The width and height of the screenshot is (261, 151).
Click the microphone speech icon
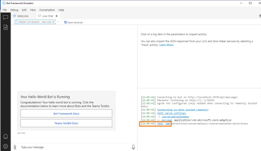click(133, 147)
